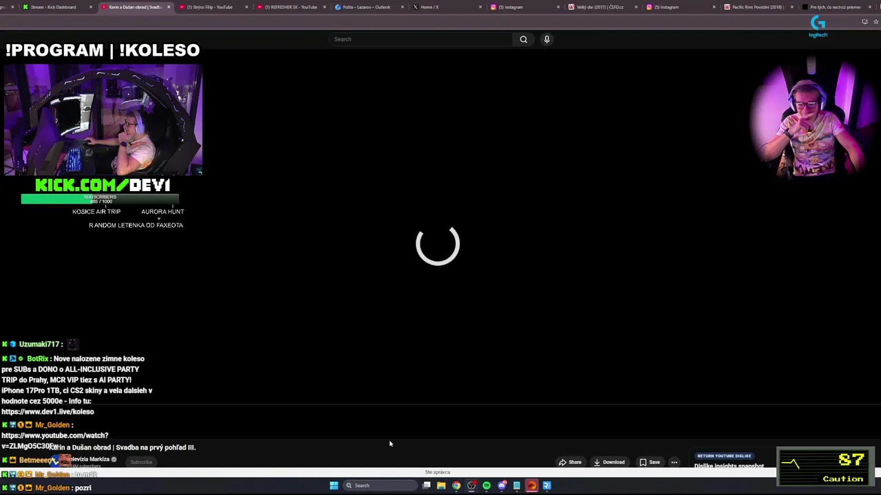
Task: Click the dev1.live/koleso link in chat
Action: click(47, 412)
